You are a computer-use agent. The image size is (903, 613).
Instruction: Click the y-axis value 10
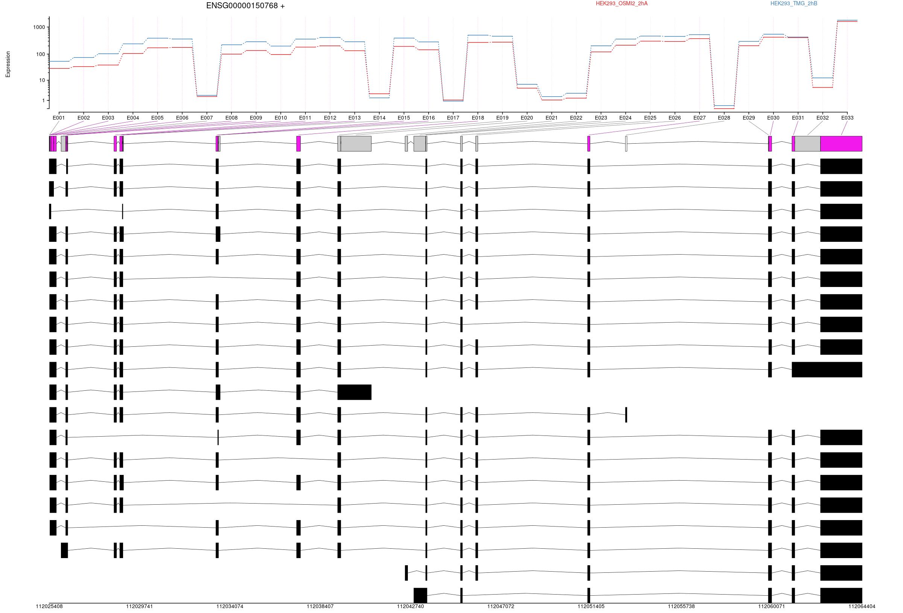click(x=43, y=80)
